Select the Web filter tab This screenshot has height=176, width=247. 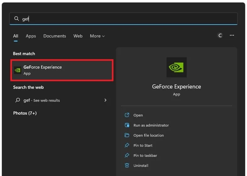pyautogui.click(x=78, y=36)
